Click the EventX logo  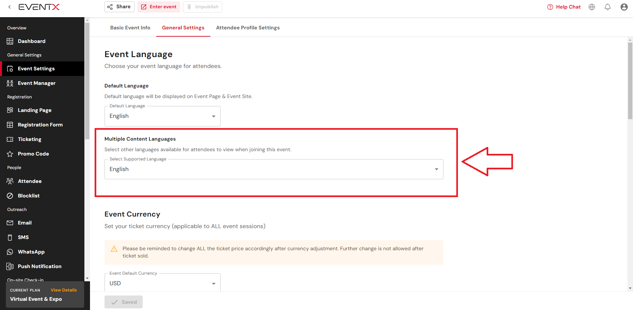coord(39,7)
